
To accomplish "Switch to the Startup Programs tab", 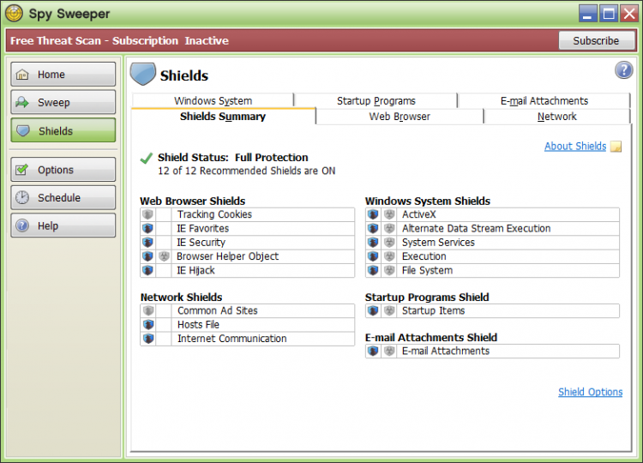I will coord(376,100).
